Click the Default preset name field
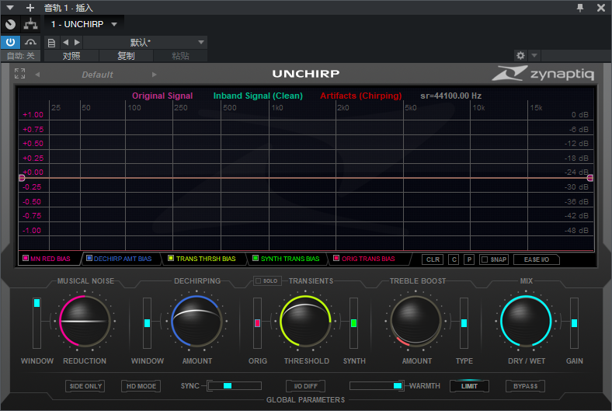 (x=97, y=75)
